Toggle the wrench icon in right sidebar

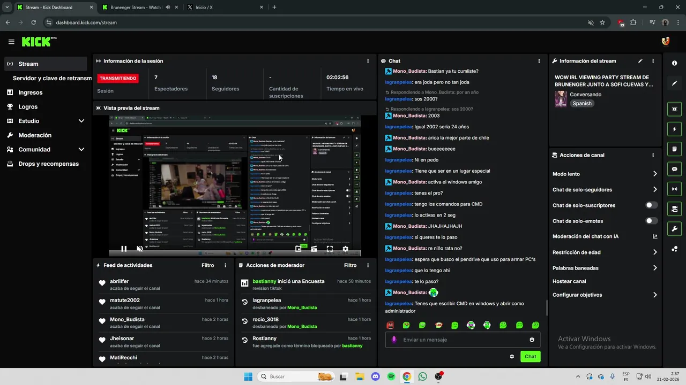pos(674,229)
